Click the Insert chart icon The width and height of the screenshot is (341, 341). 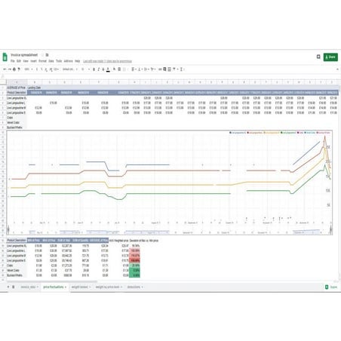click(x=169, y=69)
